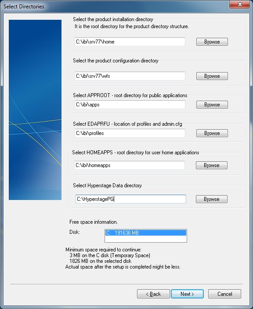Click Browse for the EDAPRFU profiles location
This screenshot has width=253, height=309.
tap(212, 133)
